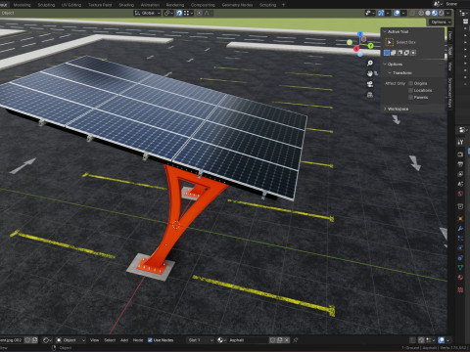Enable the Parents checkbox
The width and height of the screenshot is (470, 352).
click(410, 97)
